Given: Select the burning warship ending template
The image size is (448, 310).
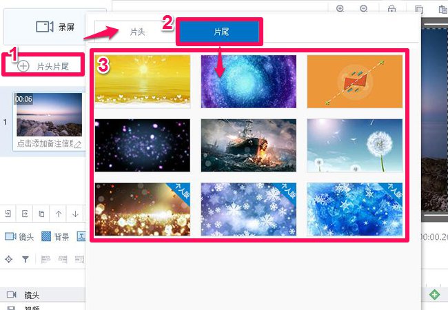Looking at the screenshot, I should (x=249, y=145).
